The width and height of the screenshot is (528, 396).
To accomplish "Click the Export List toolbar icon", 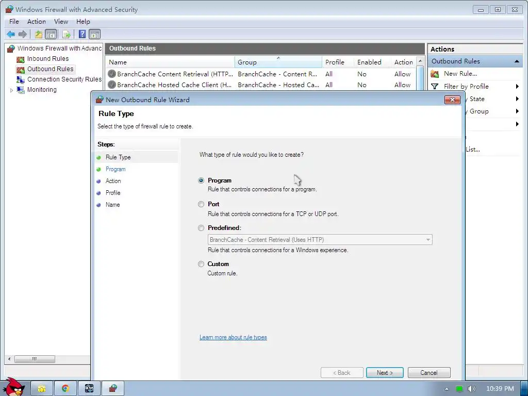I will pyautogui.click(x=67, y=34).
